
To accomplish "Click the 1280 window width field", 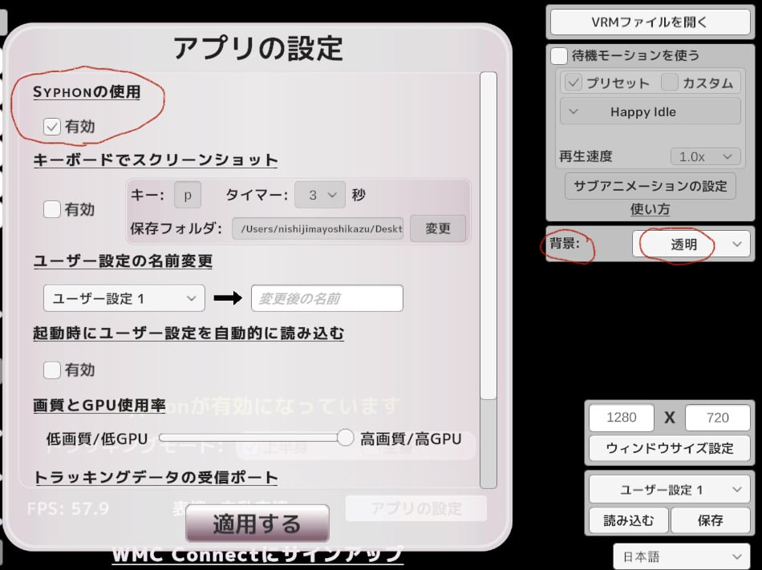I will click(x=622, y=418).
